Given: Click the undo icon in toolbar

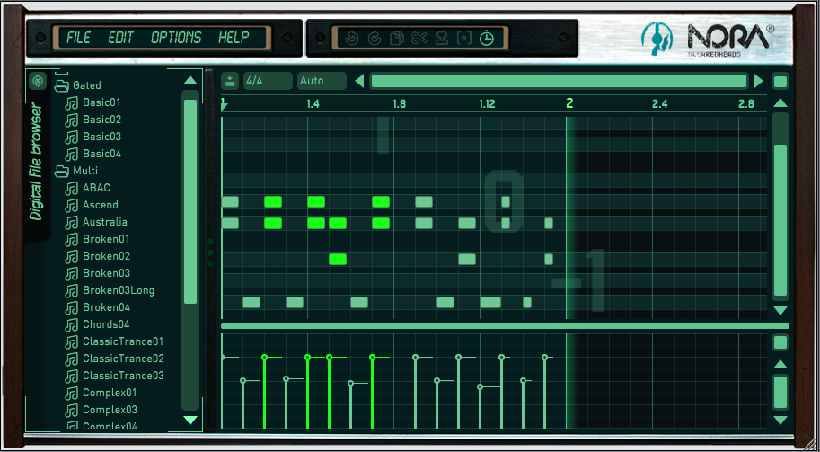Looking at the screenshot, I should click(x=353, y=39).
